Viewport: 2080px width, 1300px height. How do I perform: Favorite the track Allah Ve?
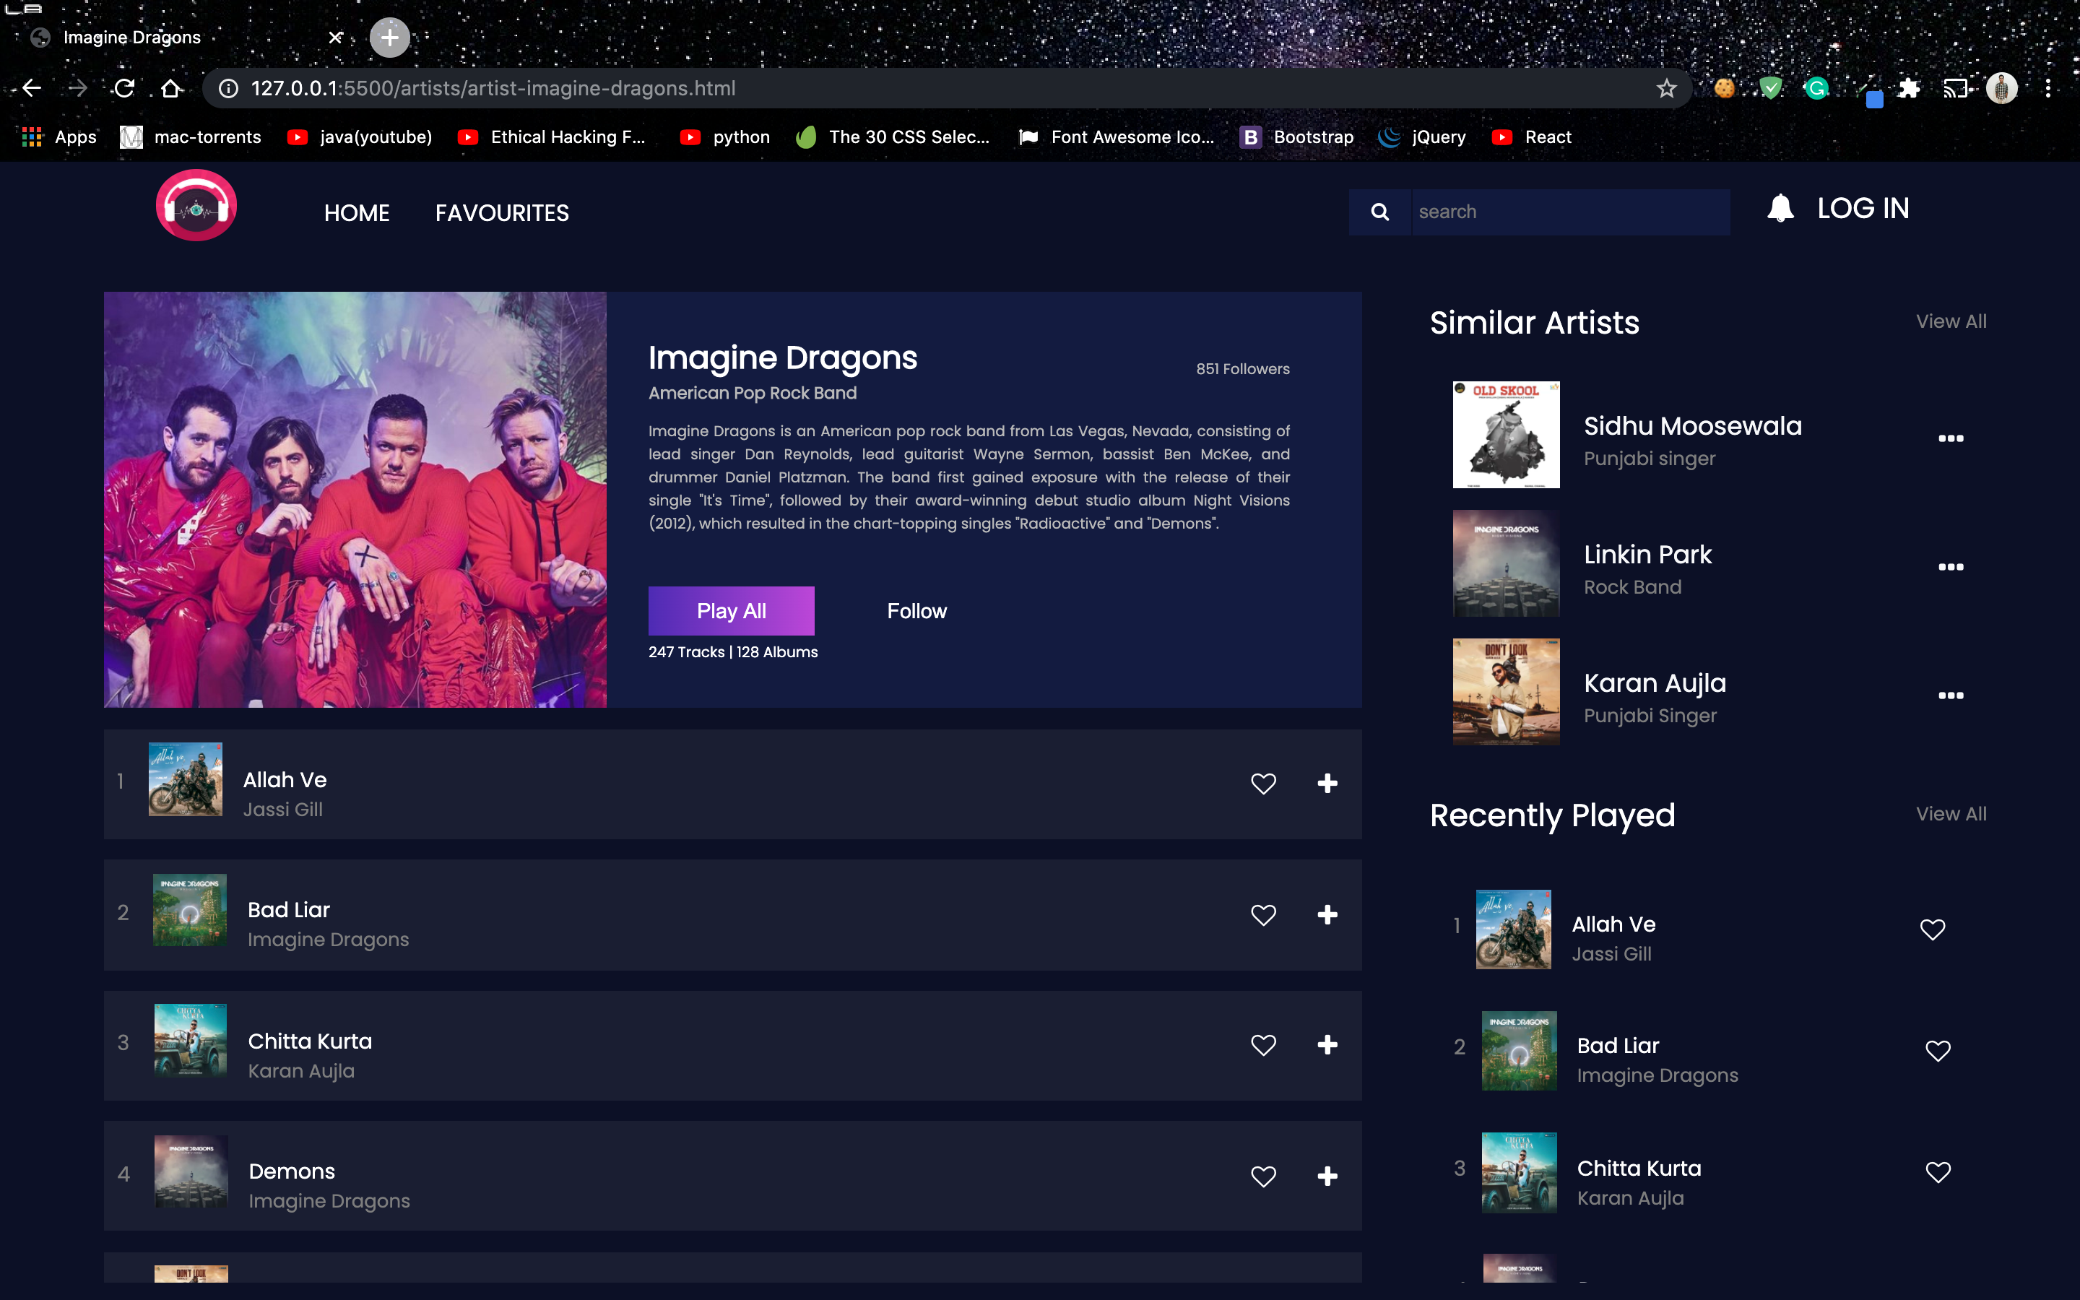[x=1262, y=784]
